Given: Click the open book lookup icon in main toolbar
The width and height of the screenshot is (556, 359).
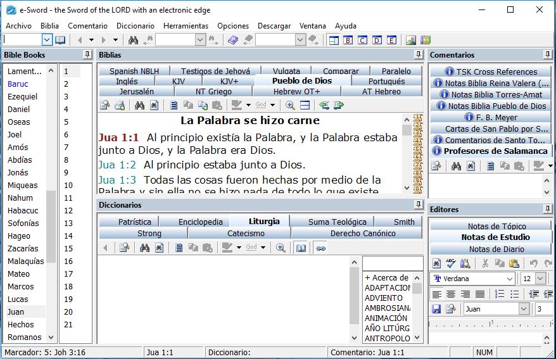Looking at the screenshot, I should tap(60, 40).
